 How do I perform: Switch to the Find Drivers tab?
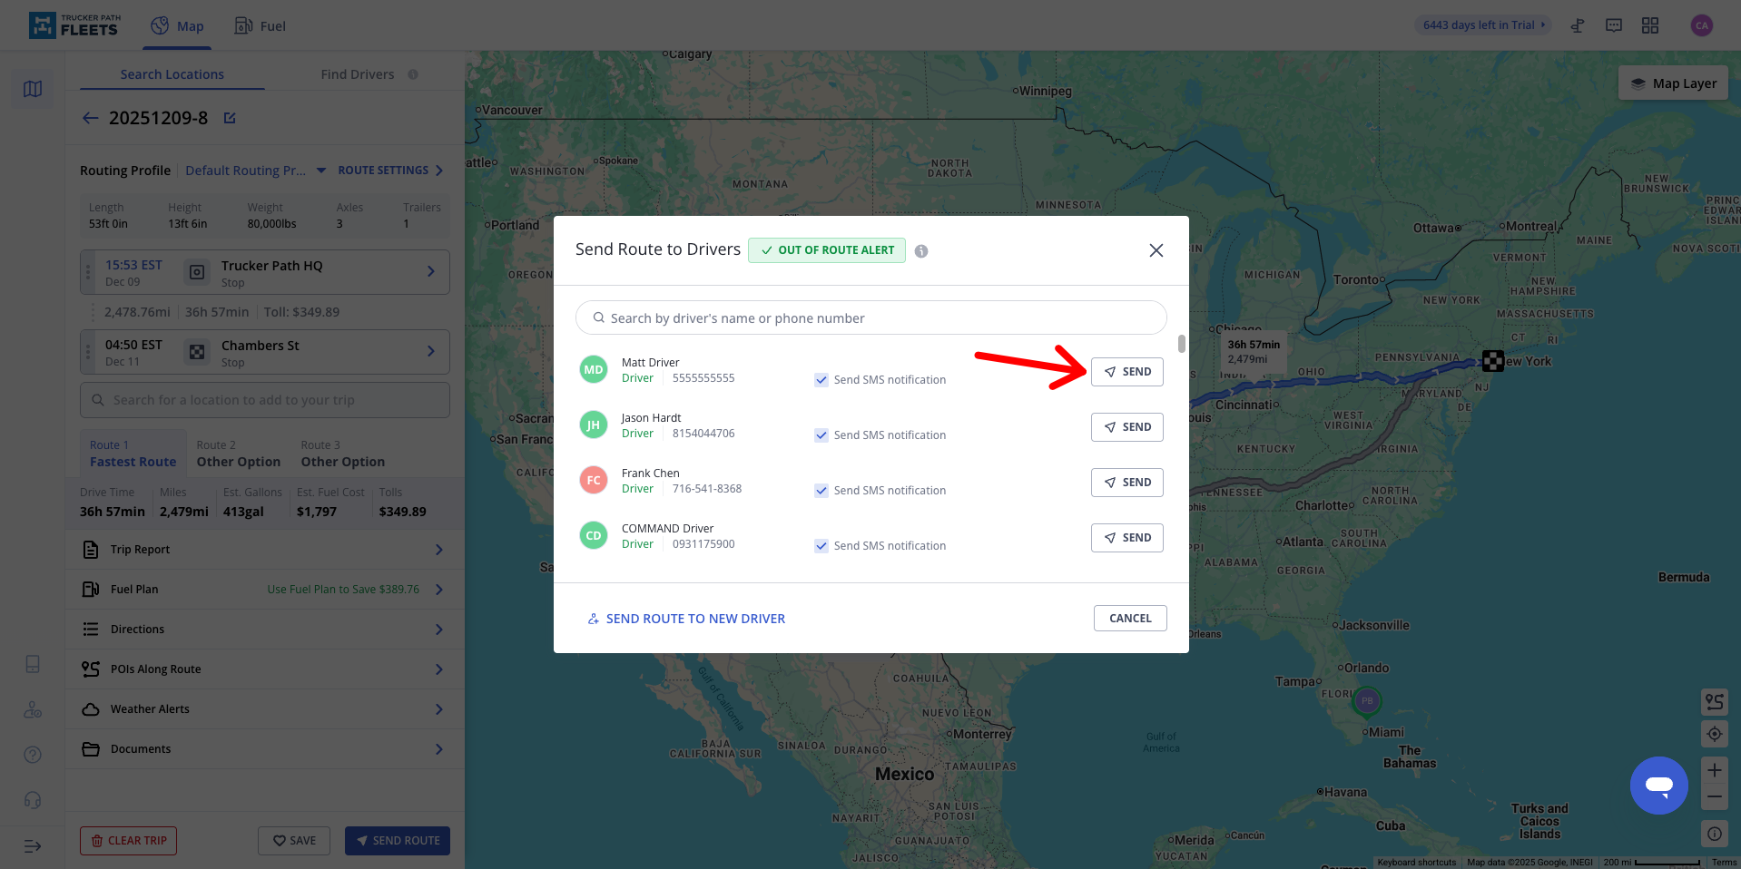(x=358, y=74)
